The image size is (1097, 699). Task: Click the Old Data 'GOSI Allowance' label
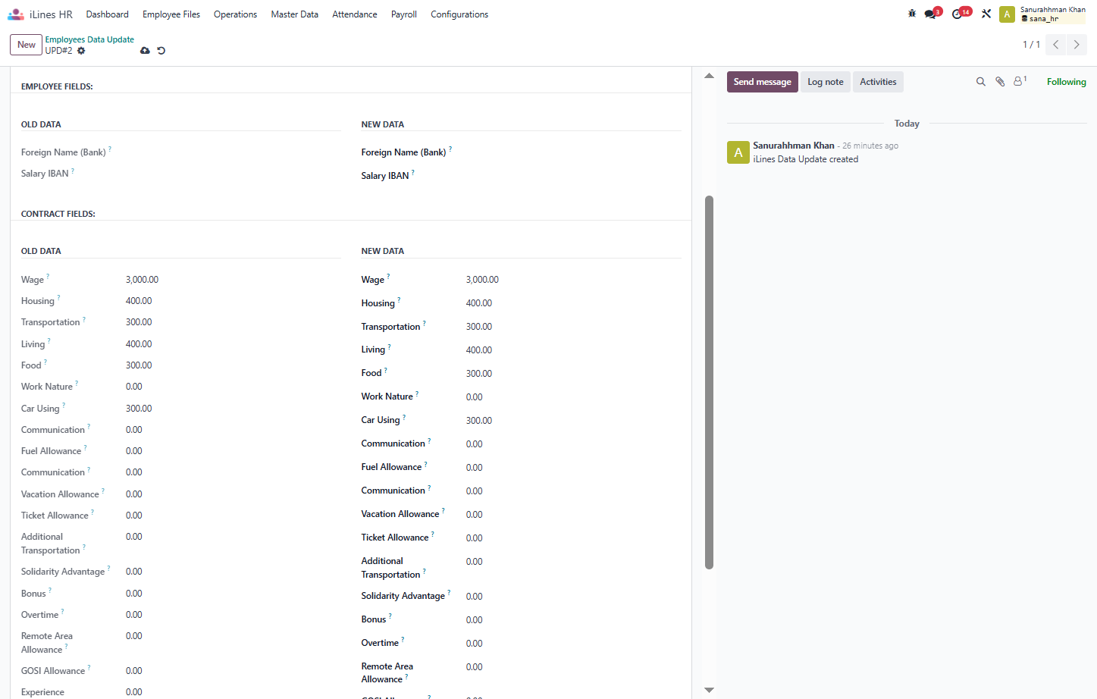[x=53, y=671]
